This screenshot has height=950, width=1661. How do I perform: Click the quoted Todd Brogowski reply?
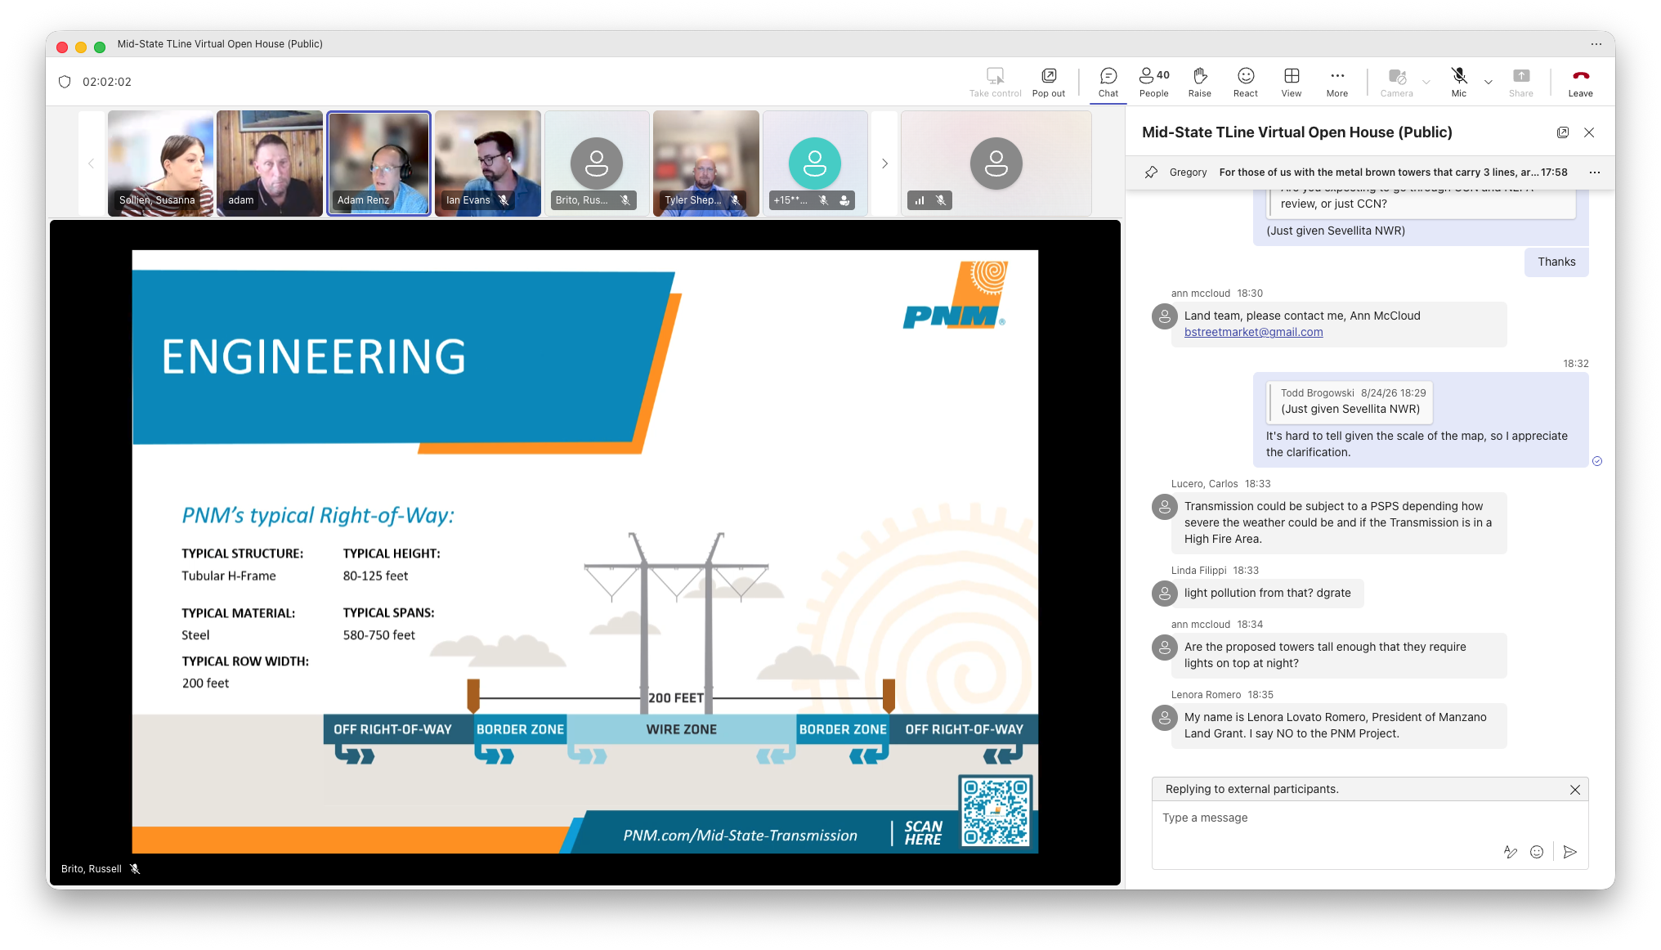(1350, 401)
